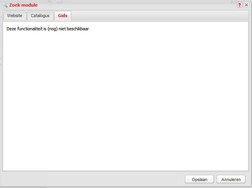
Task: Select the Gids tab
Action: click(x=63, y=16)
